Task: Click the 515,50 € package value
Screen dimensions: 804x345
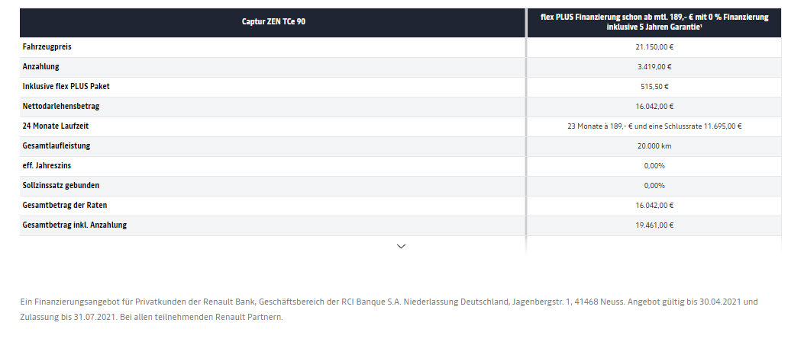Action: coord(654,87)
